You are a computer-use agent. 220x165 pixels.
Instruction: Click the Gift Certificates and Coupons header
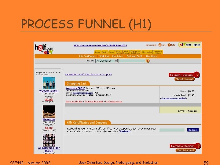pyautogui.click(x=88, y=123)
